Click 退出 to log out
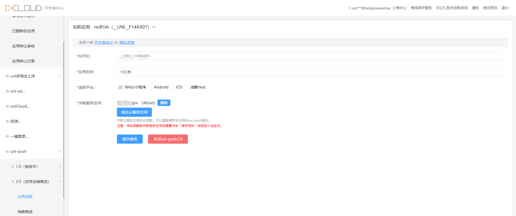The image size is (516, 216). 505,8
